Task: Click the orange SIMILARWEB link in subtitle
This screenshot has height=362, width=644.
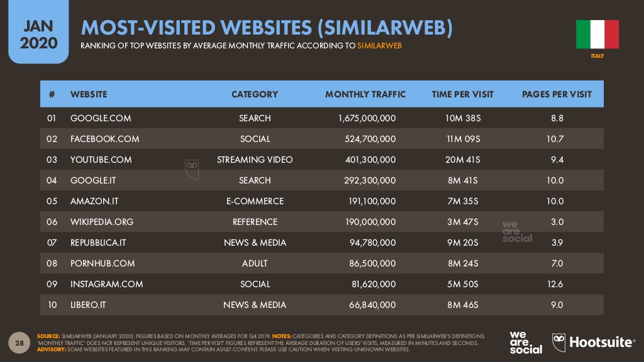Action: coord(379,45)
